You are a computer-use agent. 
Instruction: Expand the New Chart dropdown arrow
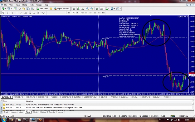[x=5, y=9]
